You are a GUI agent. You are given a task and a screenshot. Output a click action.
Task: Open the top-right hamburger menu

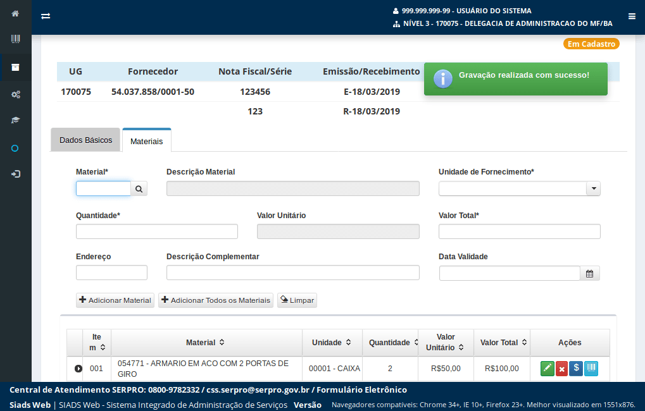pyautogui.click(x=632, y=16)
